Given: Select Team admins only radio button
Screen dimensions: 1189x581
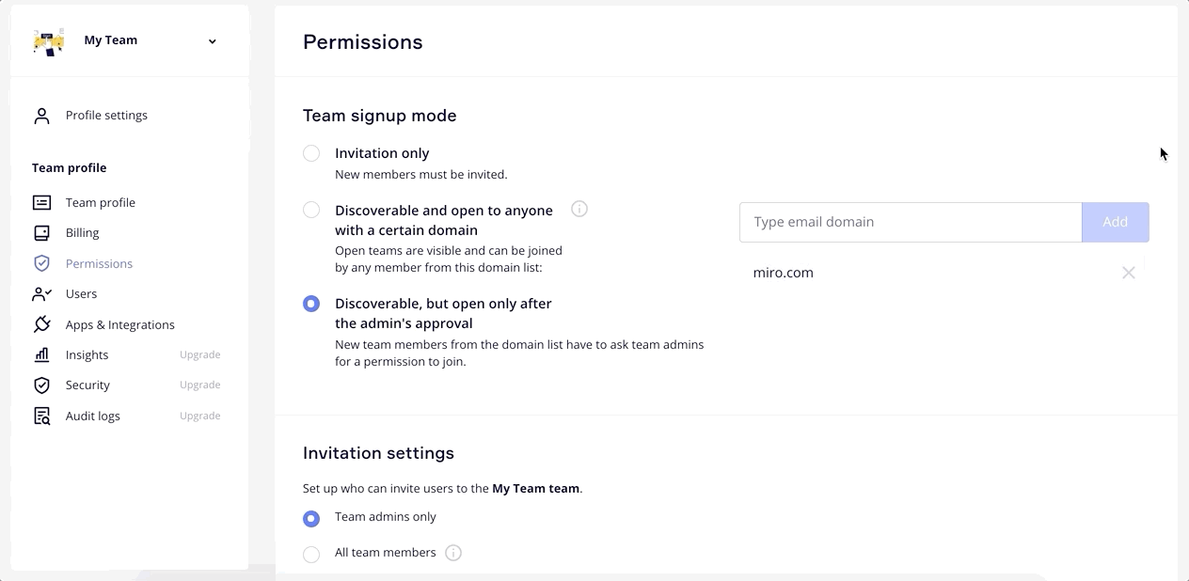Looking at the screenshot, I should click(311, 518).
